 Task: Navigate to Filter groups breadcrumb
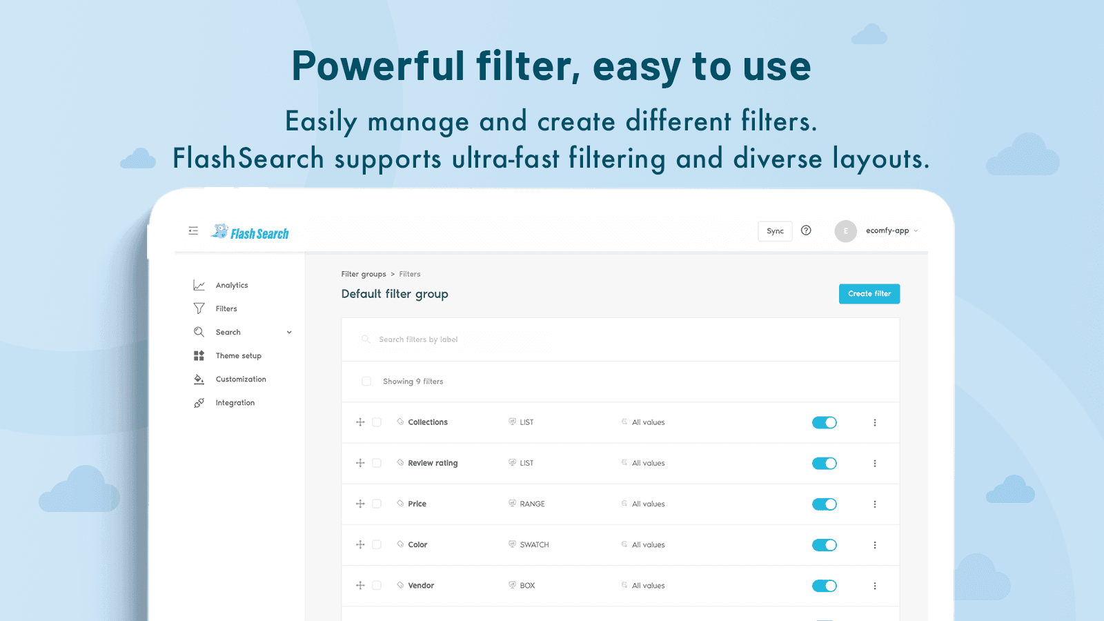tap(364, 273)
